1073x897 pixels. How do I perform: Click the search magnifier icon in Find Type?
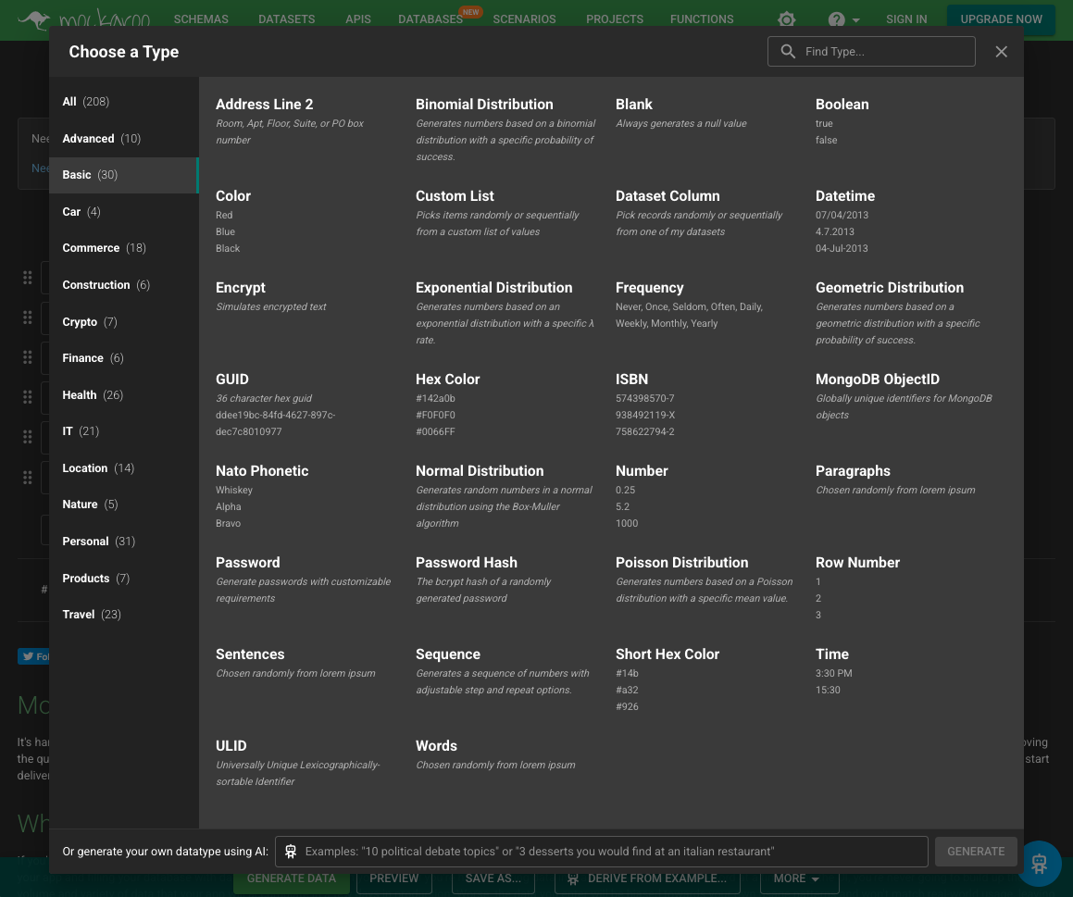788,52
